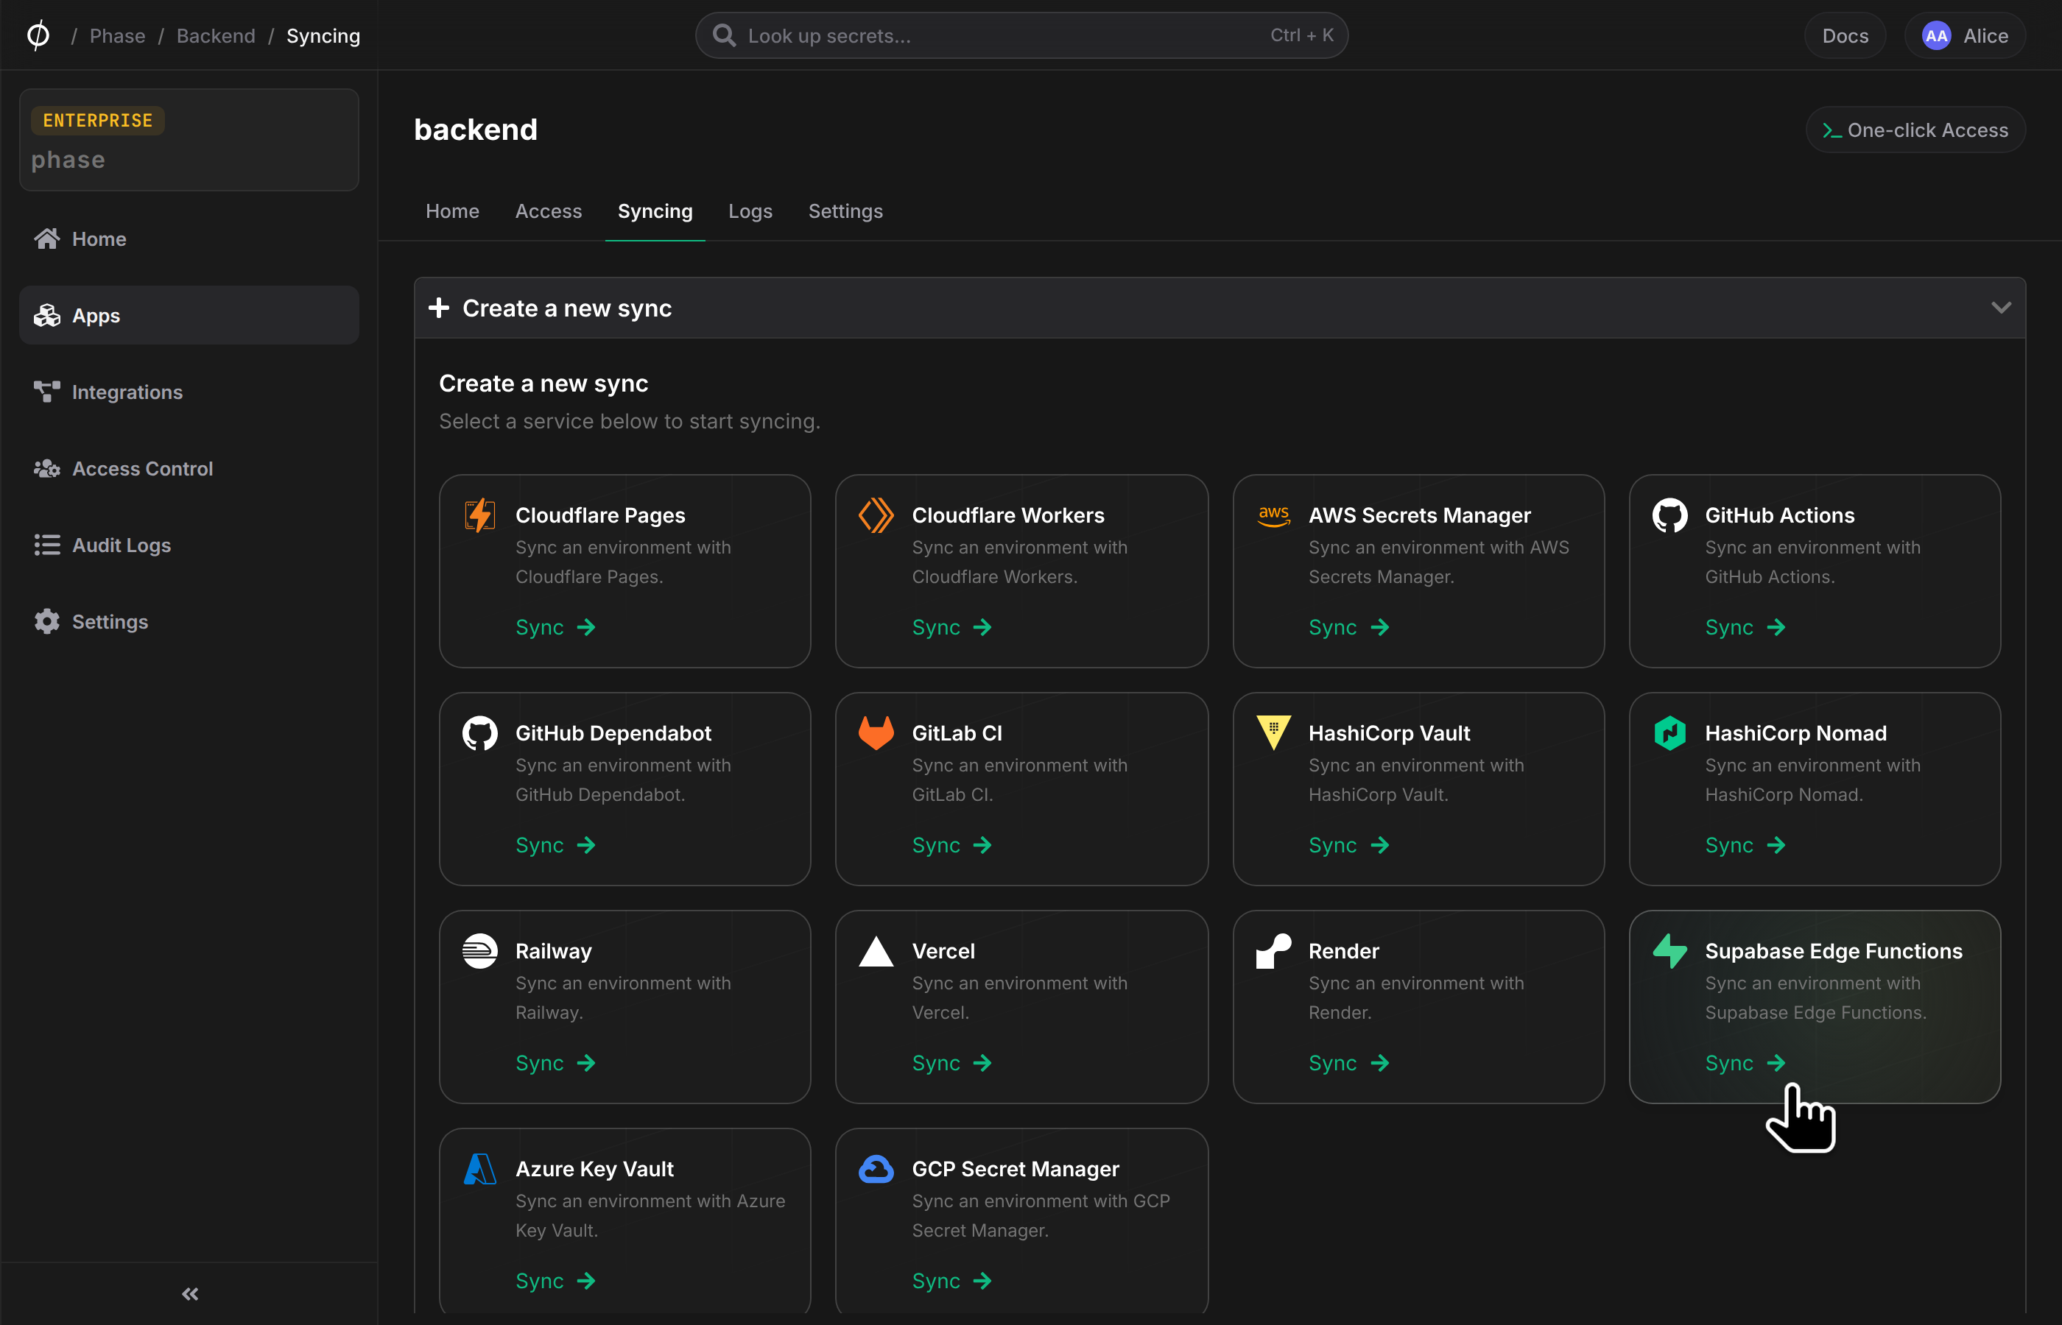This screenshot has height=1325, width=2062.
Task: Click Sync under Azure Key Vault
Action: pos(555,1280)
